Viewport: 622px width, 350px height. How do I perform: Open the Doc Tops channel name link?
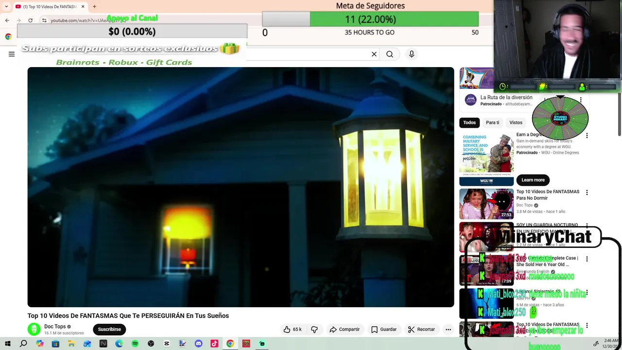(55, 327)
